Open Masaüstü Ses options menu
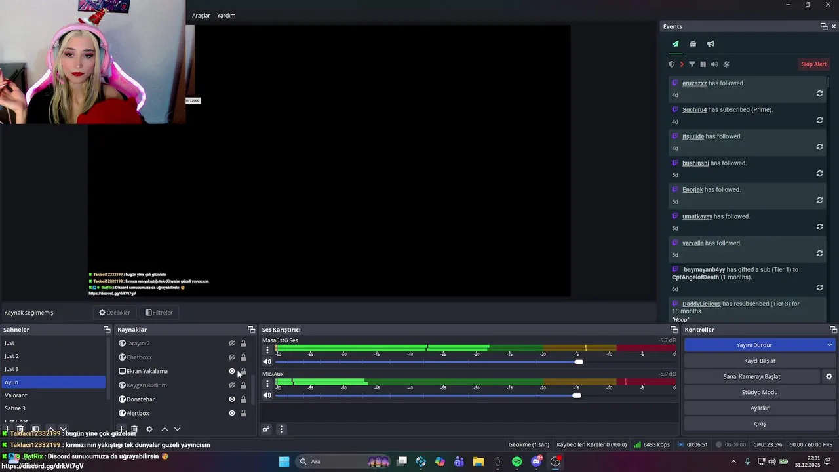 267,350
